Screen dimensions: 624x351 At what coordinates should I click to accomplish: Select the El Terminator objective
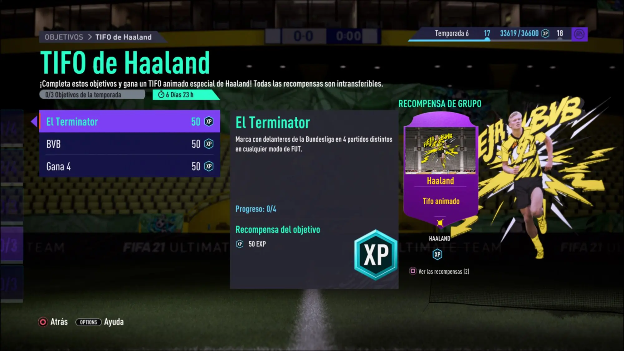point(129,121)
